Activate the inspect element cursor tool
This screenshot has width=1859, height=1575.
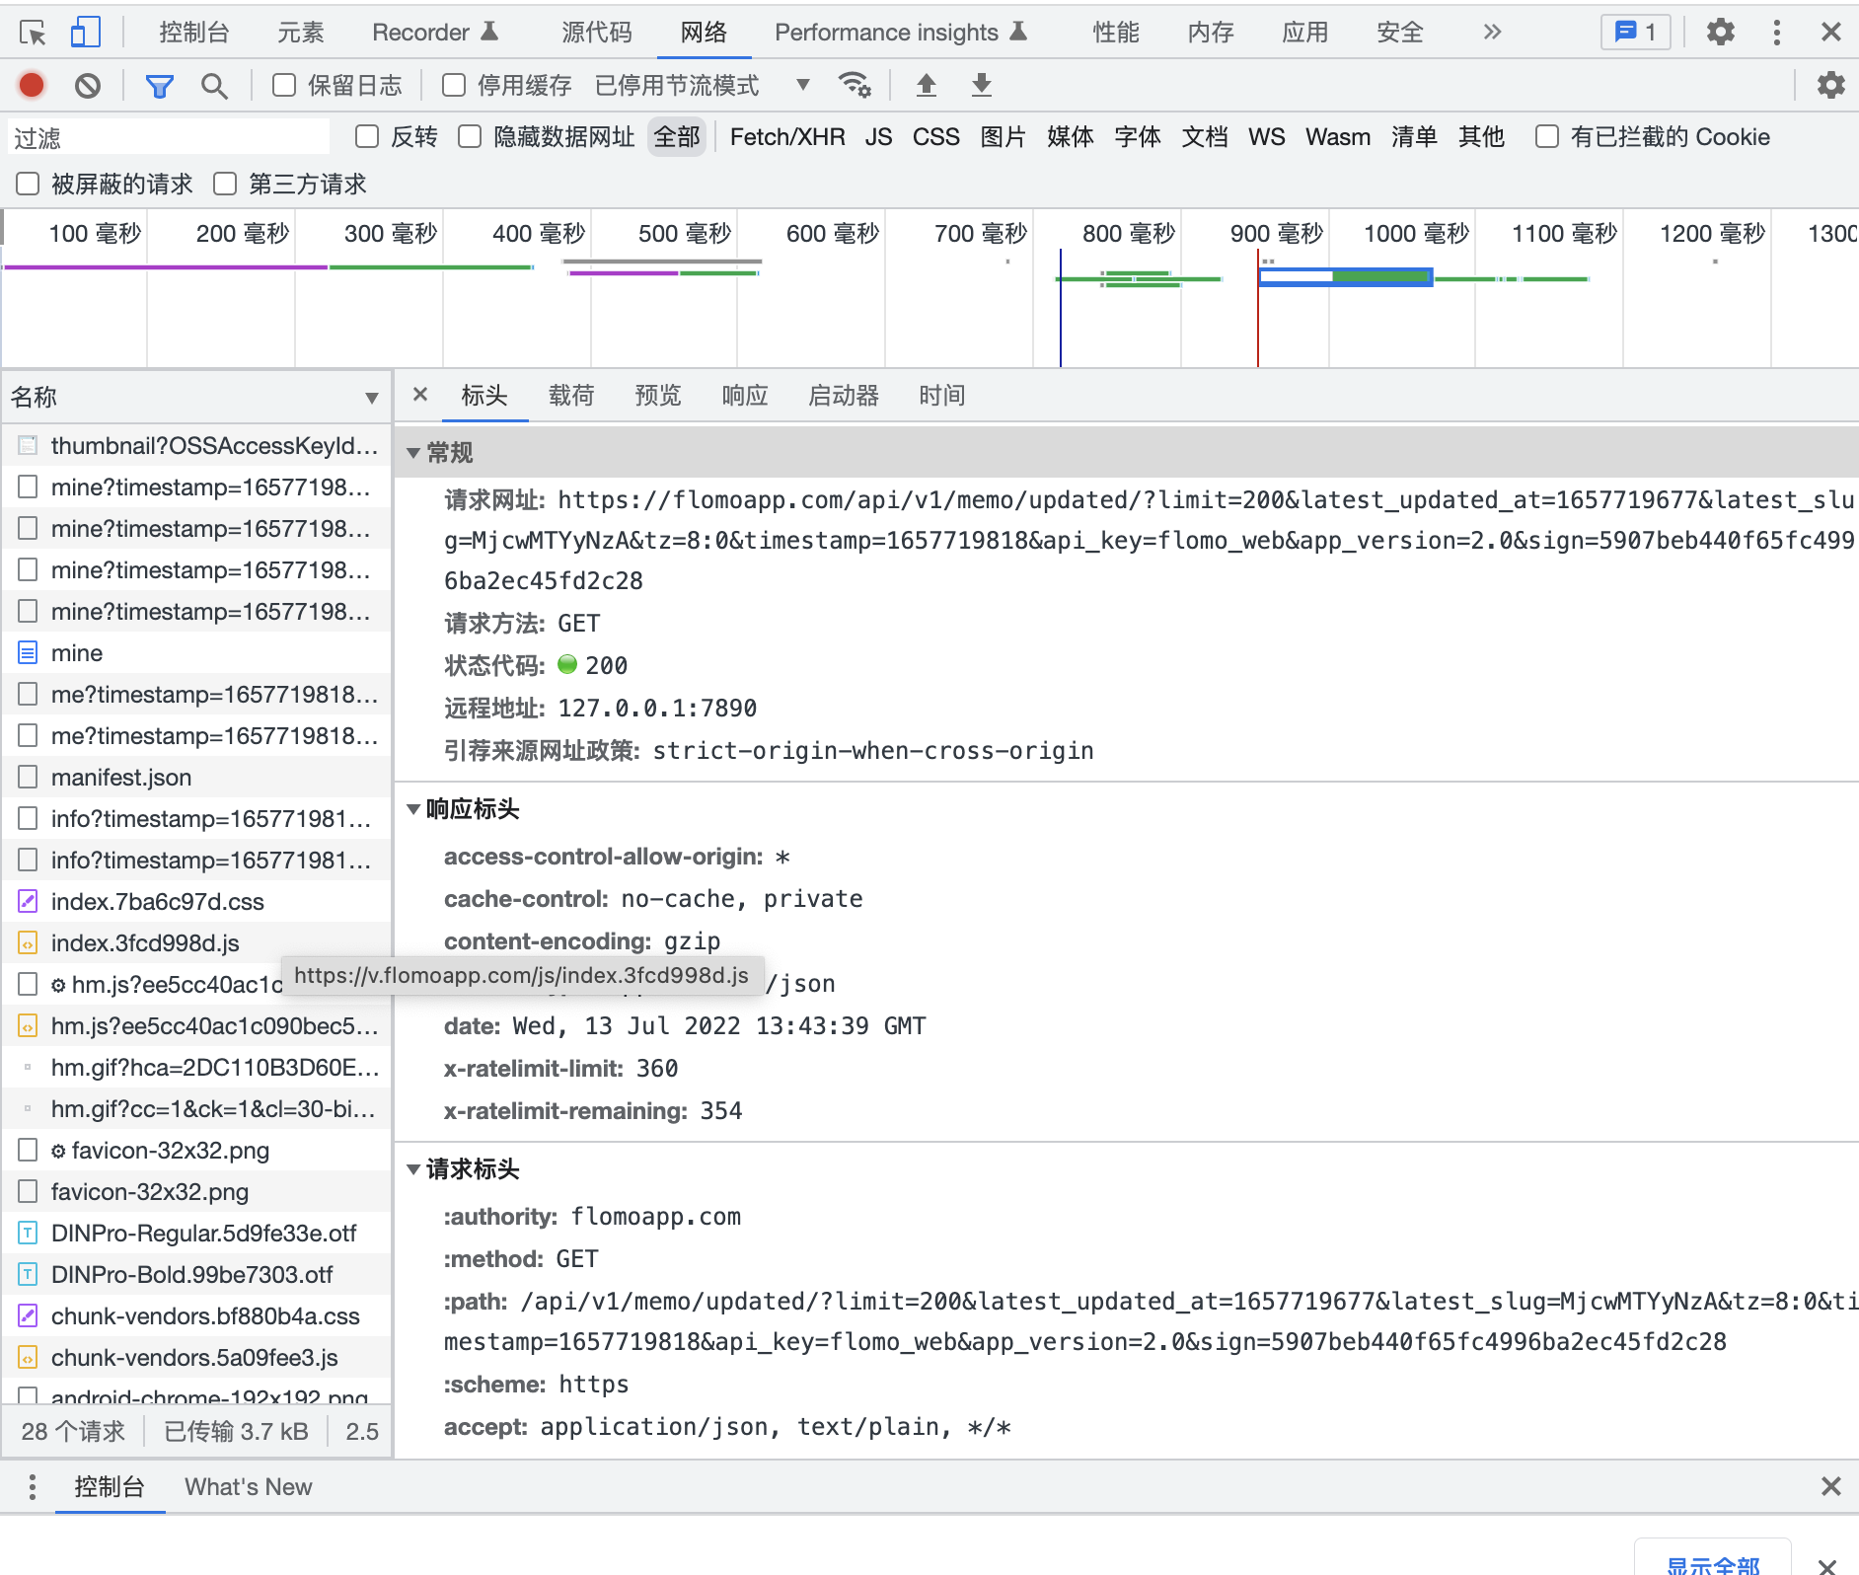pos(33,32)
